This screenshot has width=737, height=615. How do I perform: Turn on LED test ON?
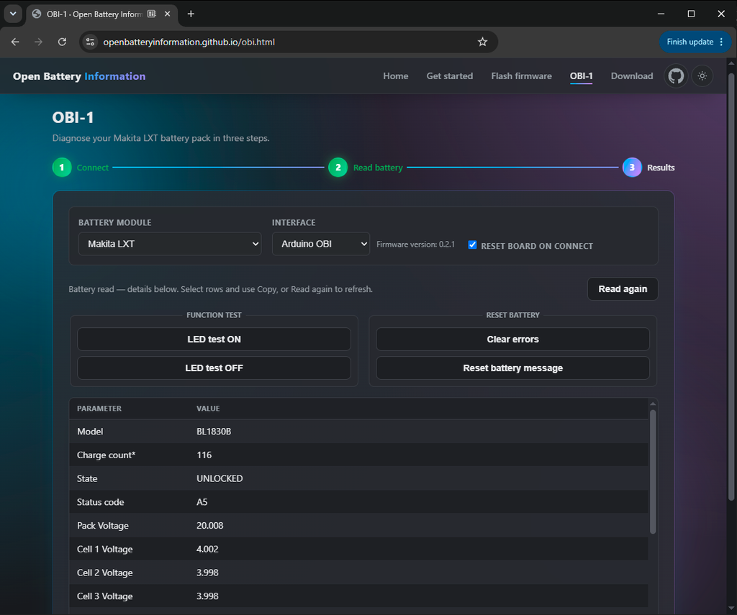pos(214,340)
